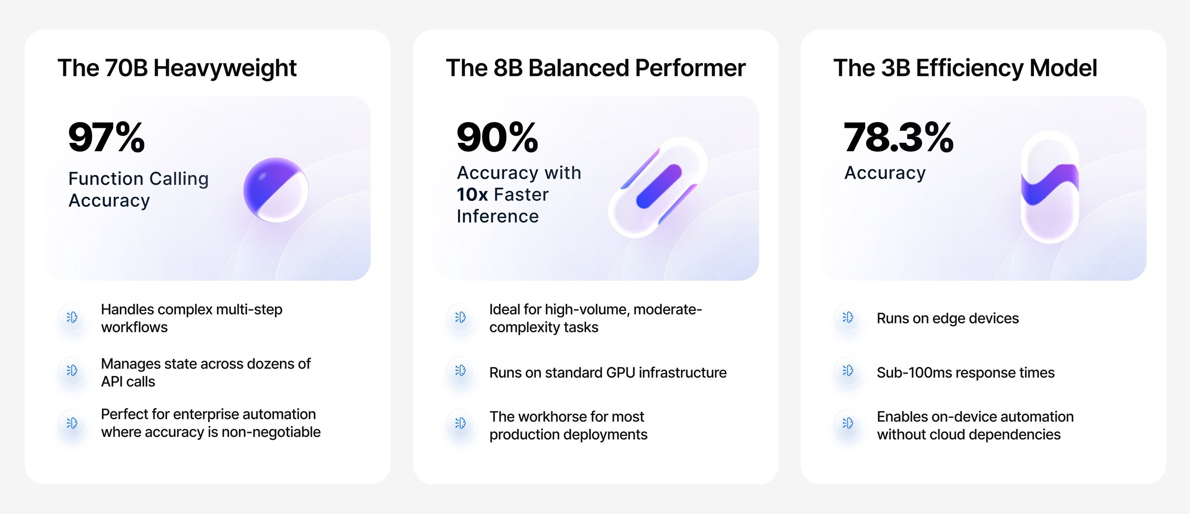Click the '10x Faster Inference' text
Image resolution: width=1190 pixels, height=514 pixels.
502,205
